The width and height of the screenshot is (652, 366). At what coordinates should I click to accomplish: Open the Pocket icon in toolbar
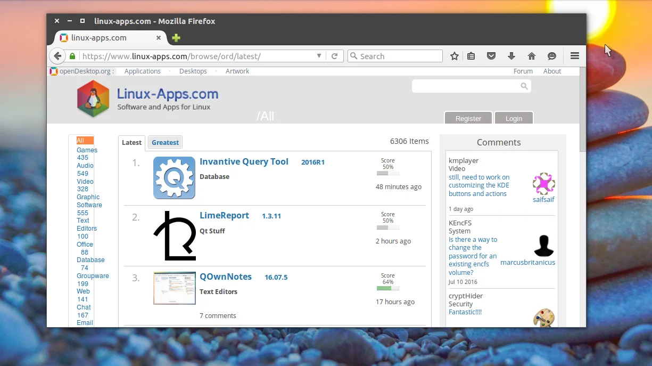tap(492, 56)
